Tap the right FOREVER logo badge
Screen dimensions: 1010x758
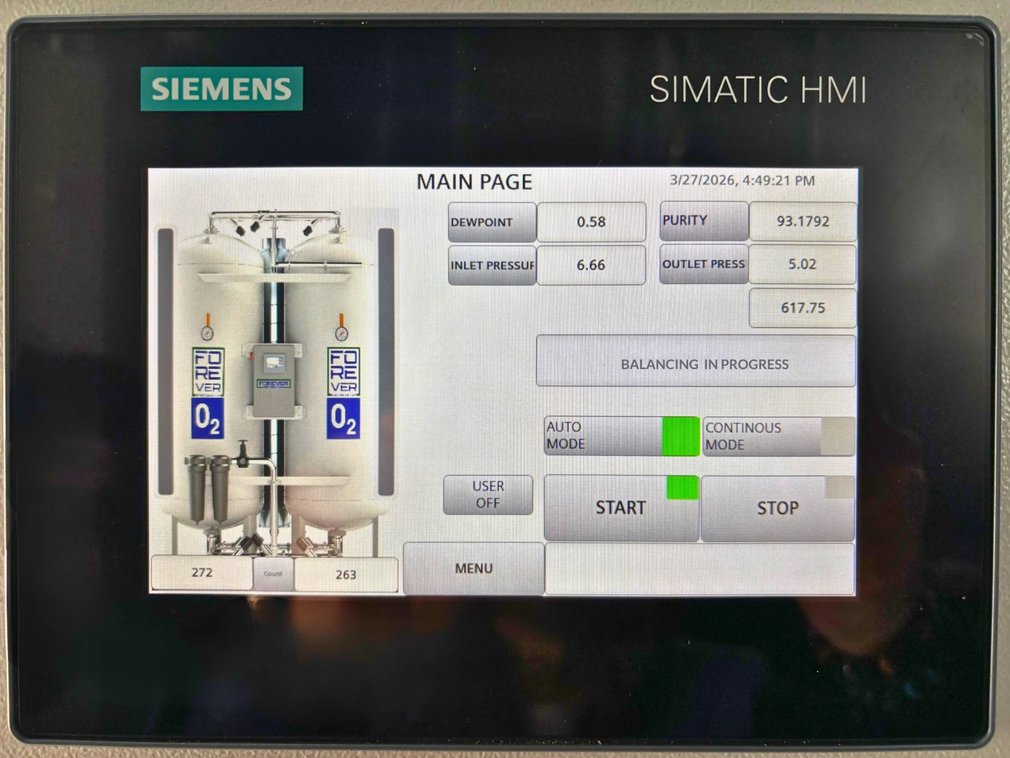click(x=344, y=372)
